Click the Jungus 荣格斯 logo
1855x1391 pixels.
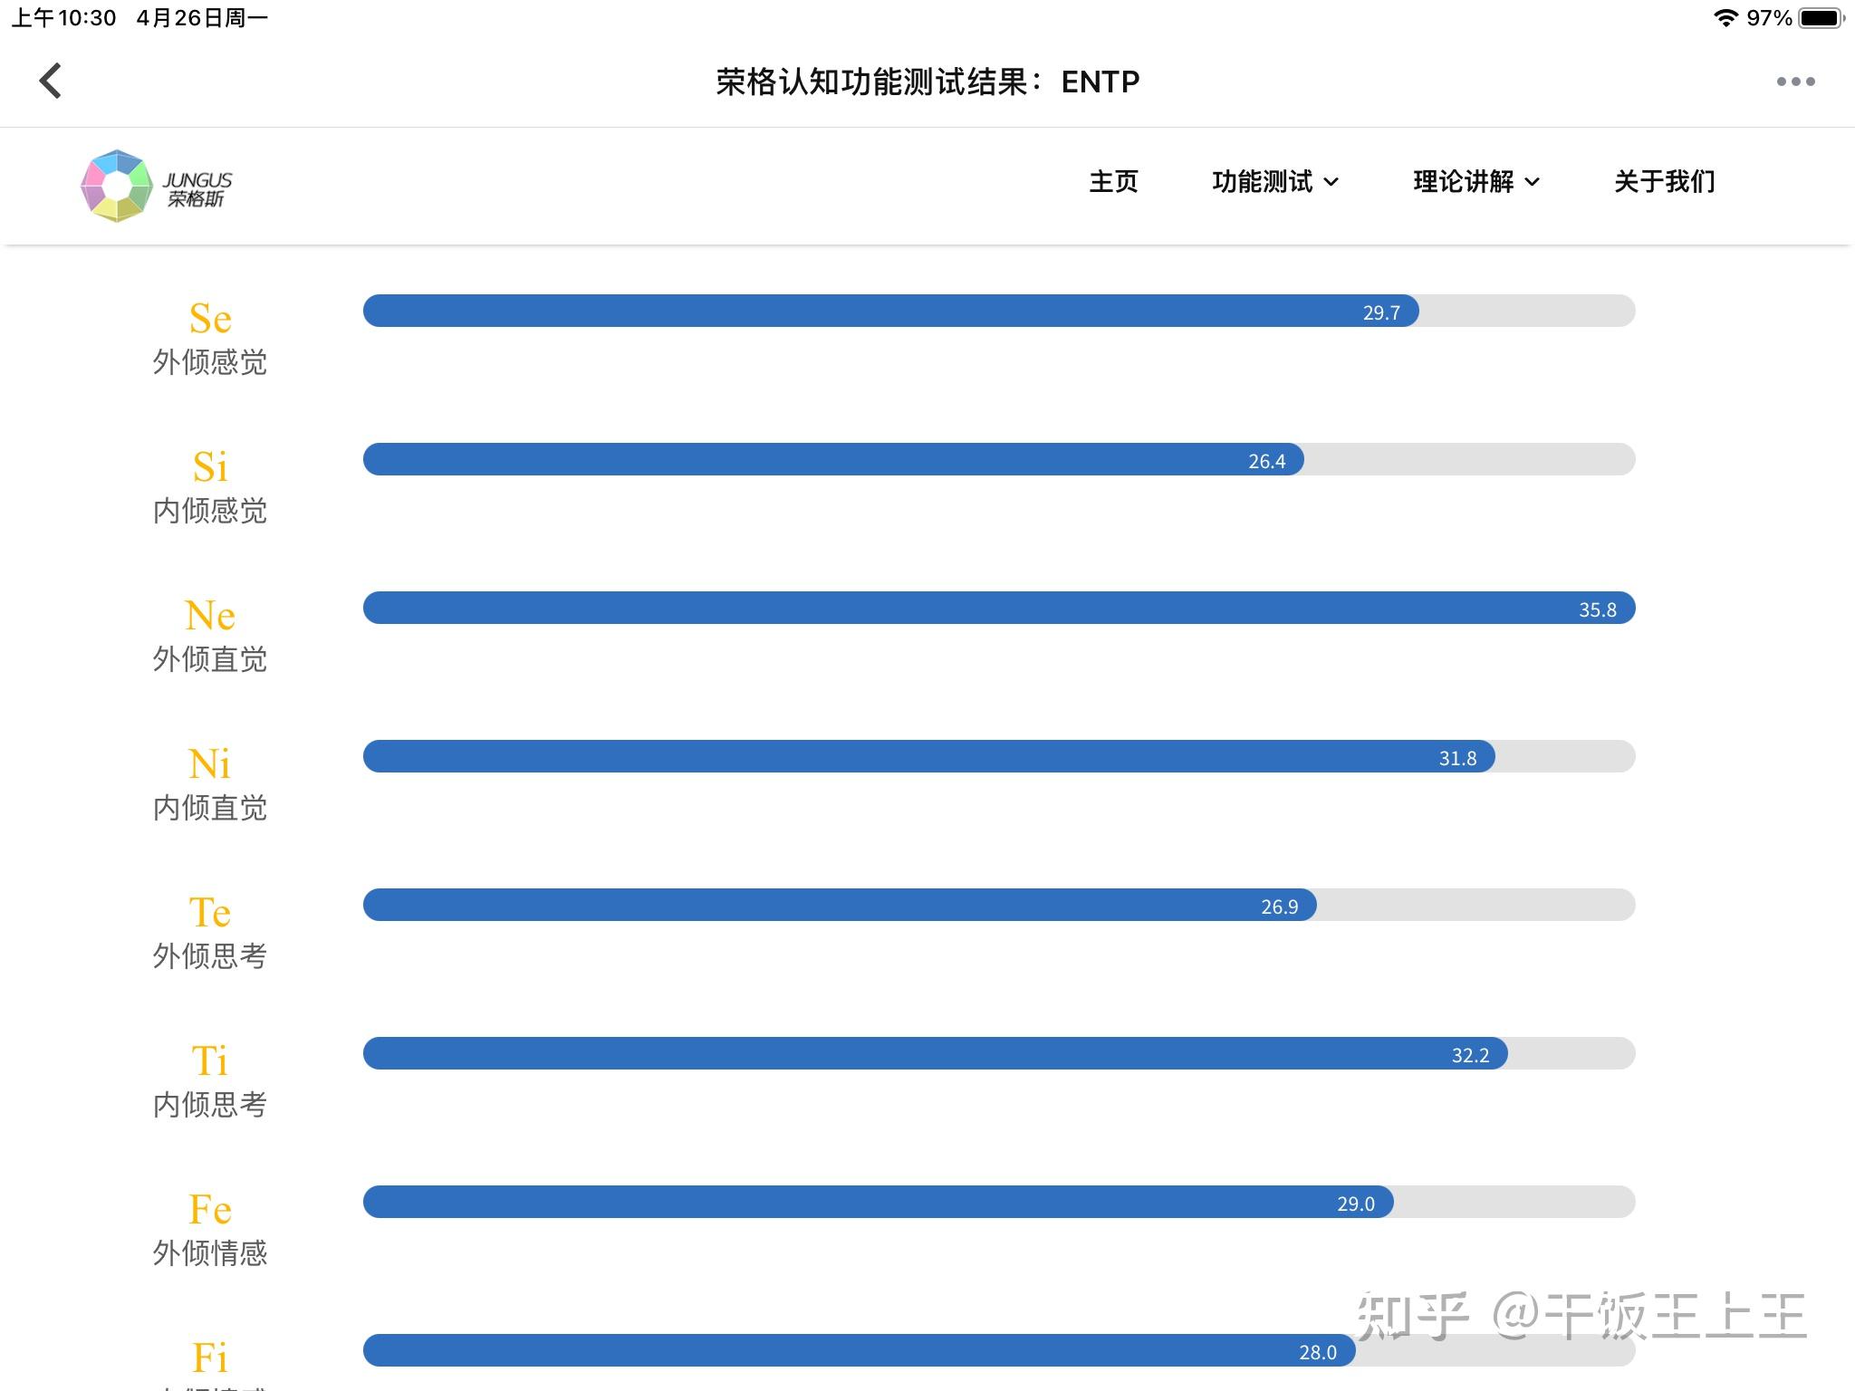point(157,186)
